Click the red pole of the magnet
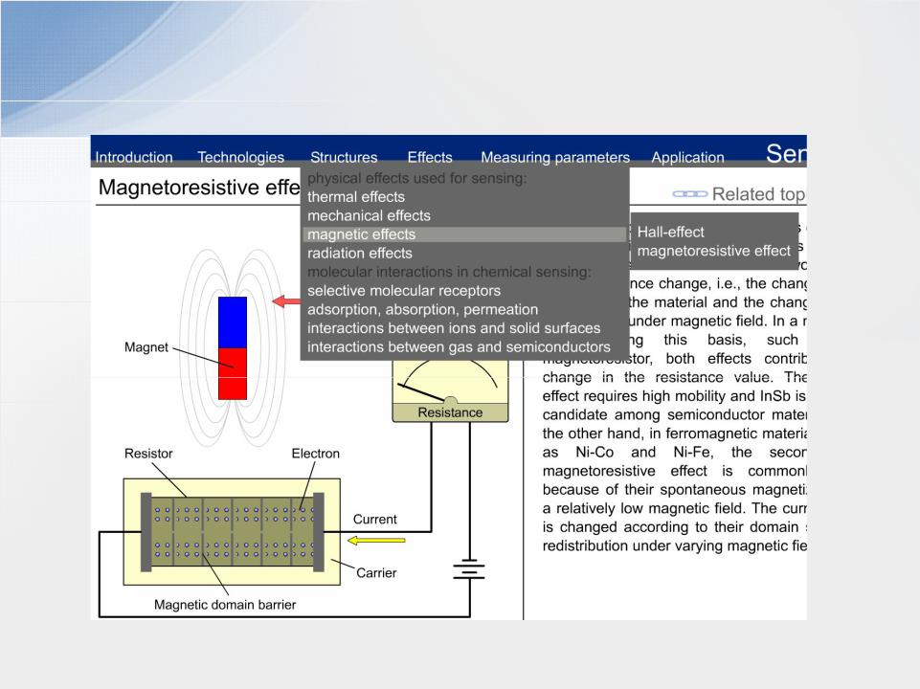920x689 pixels. [233, 374]
